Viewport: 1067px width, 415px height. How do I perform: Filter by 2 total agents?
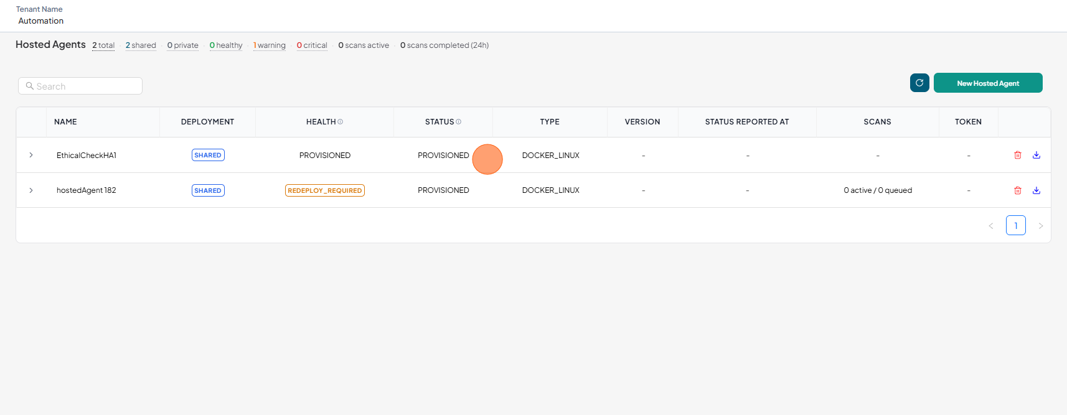[103, 45]
